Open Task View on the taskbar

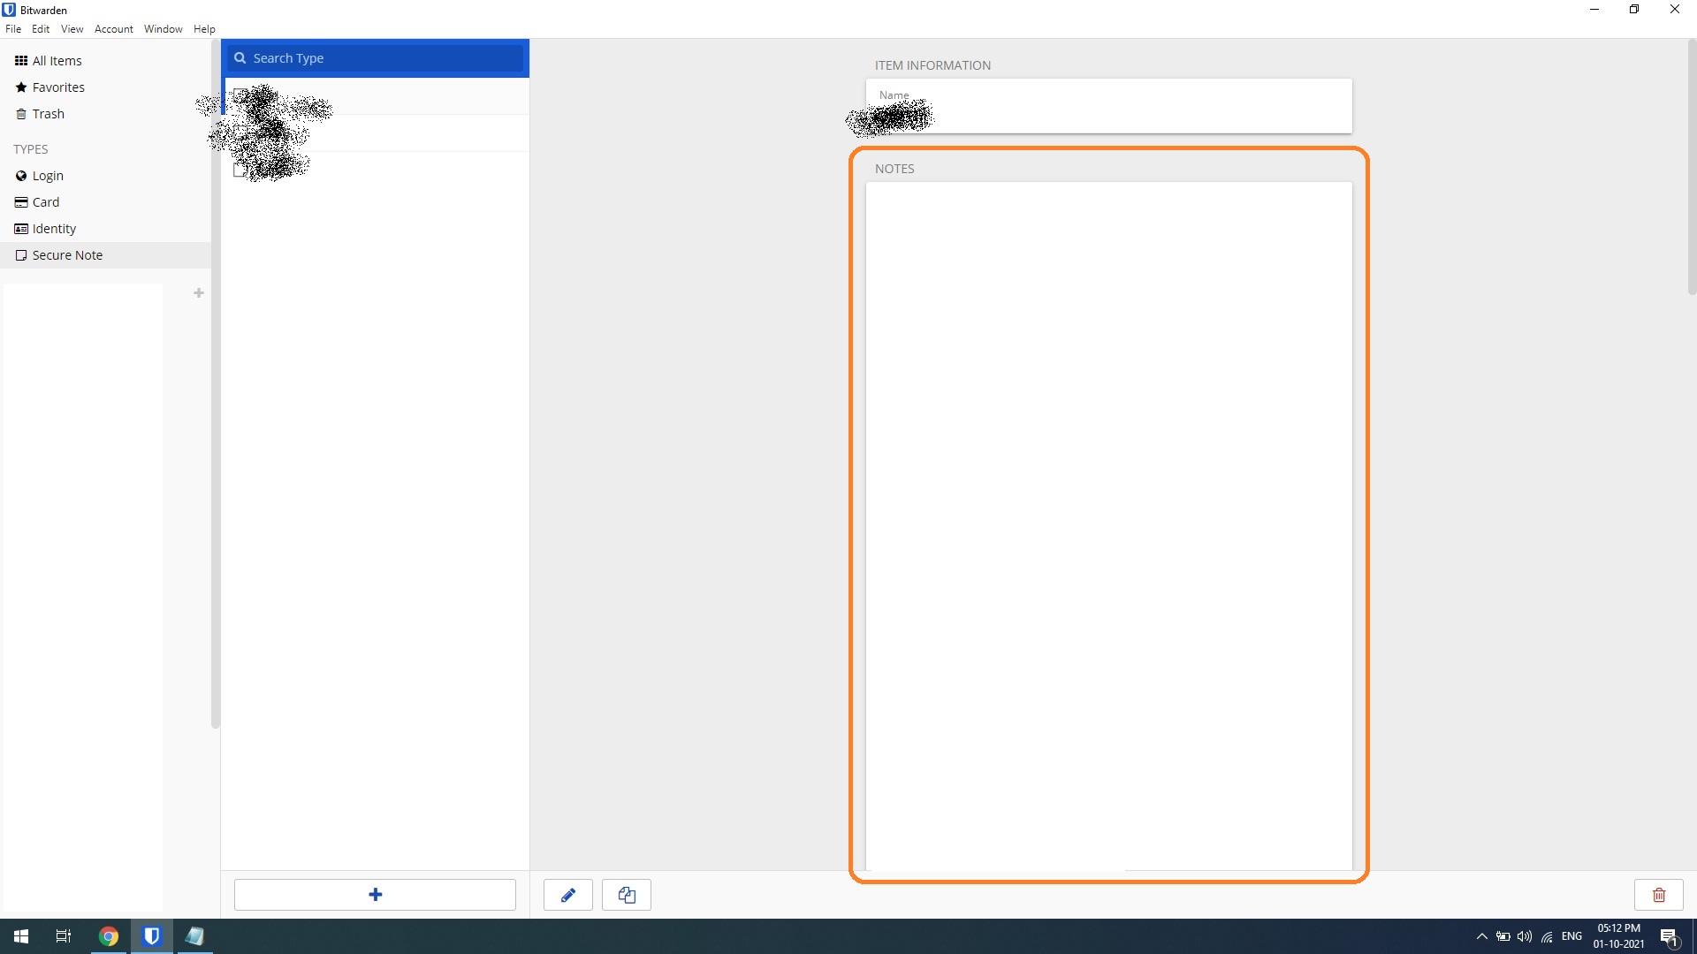pos(64,936)
